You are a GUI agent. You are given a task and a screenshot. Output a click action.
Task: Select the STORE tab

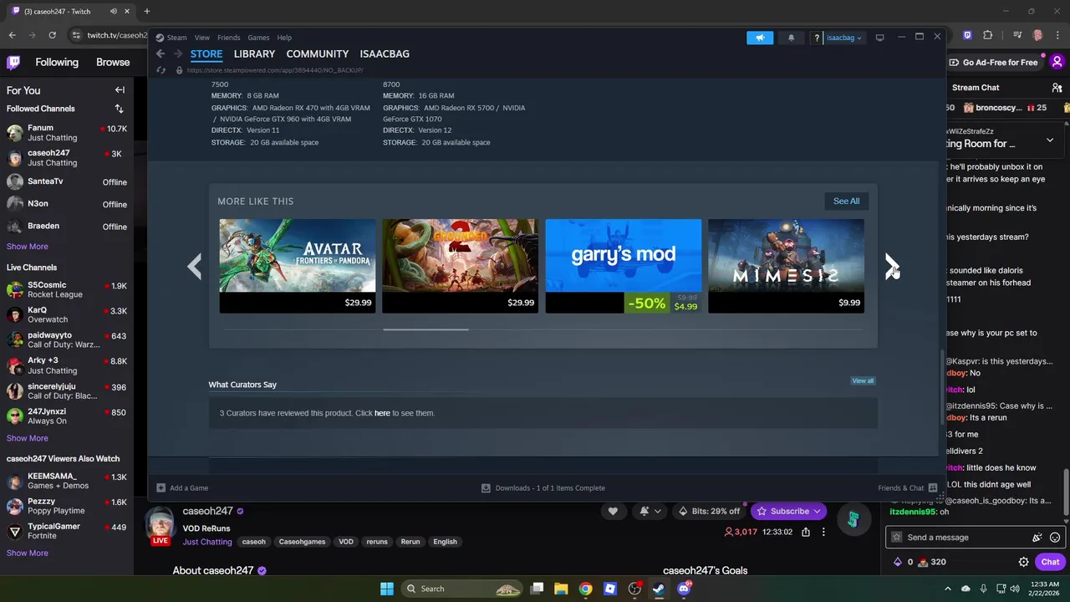pos(206,54)
